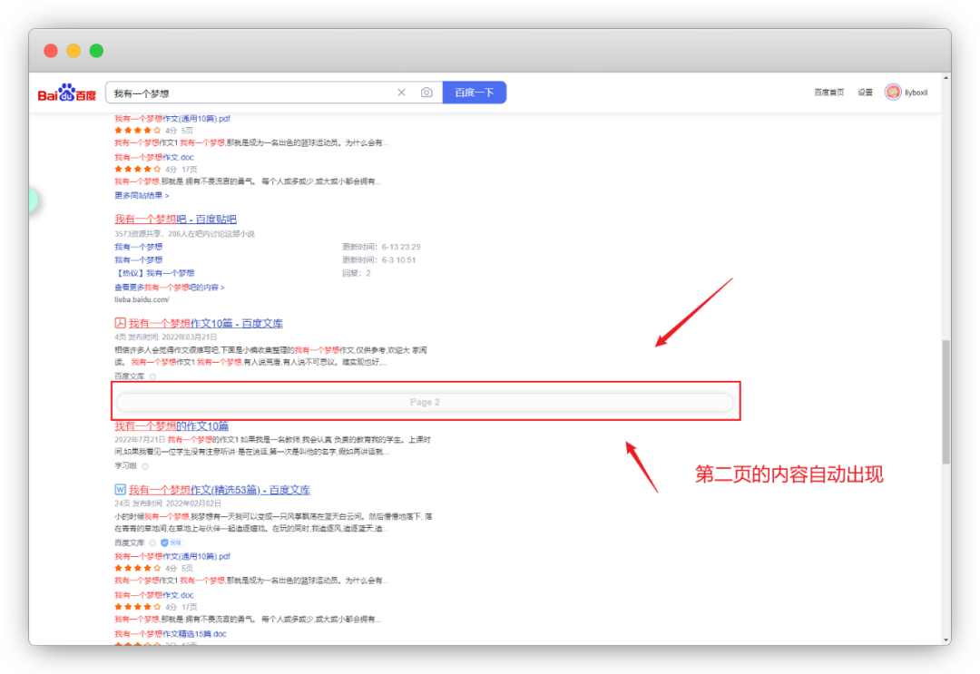Click the Baidu logo
This screenshot has height=674, width=980.
coord(67,93)
